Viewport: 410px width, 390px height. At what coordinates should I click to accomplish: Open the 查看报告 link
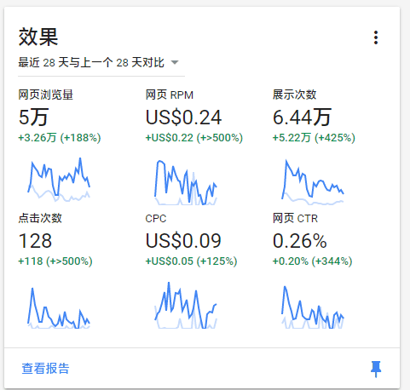45,369
